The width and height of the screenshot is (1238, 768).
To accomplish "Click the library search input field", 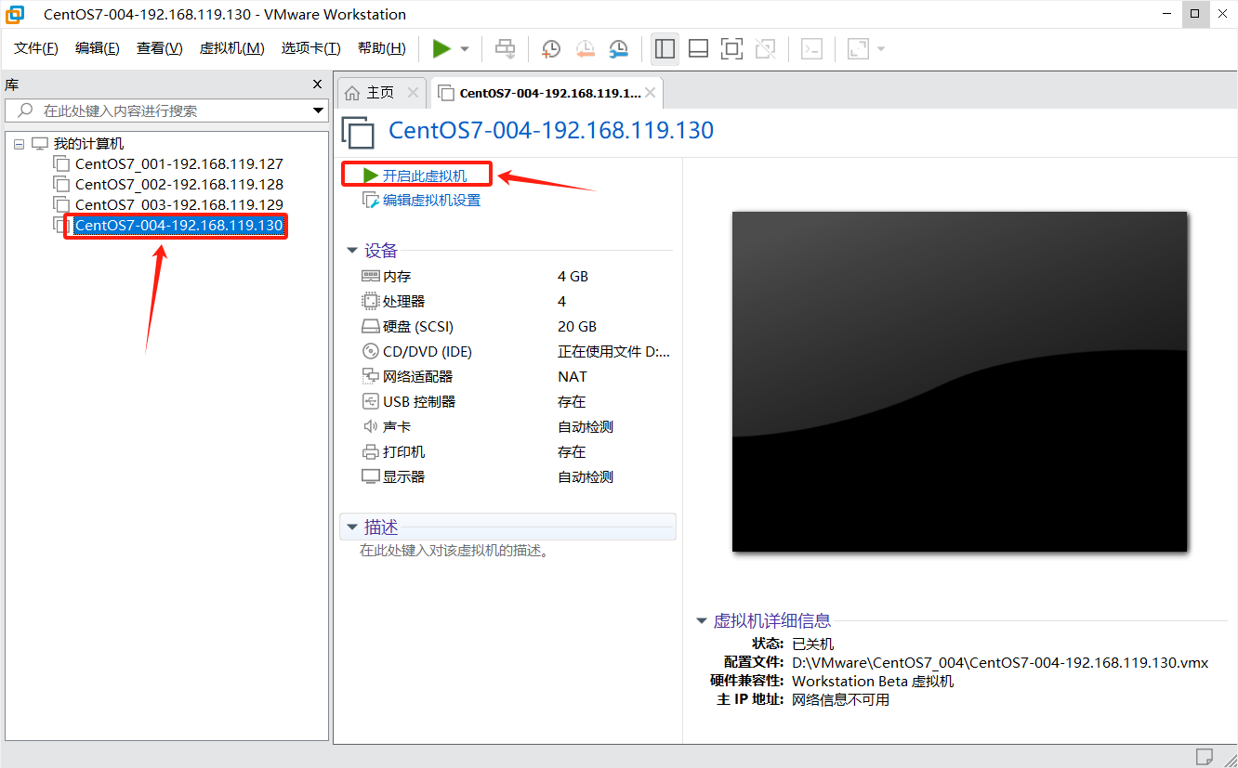I will pyautogui.click(x=167, y=111).
